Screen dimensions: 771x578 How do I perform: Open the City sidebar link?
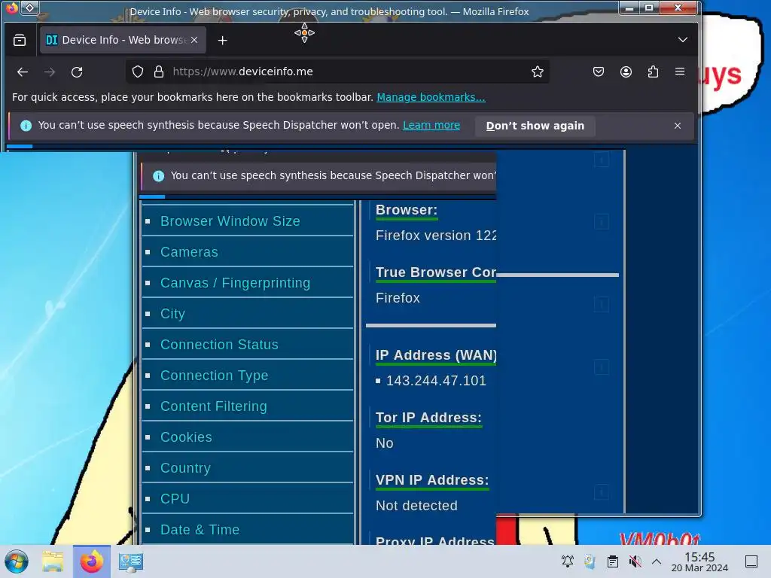coord(172,314)
